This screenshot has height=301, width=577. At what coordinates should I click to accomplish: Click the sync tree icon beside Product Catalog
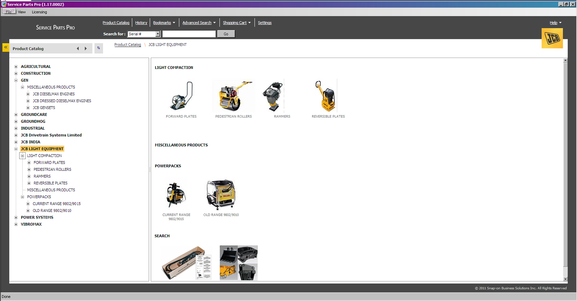tap(98, 48)
